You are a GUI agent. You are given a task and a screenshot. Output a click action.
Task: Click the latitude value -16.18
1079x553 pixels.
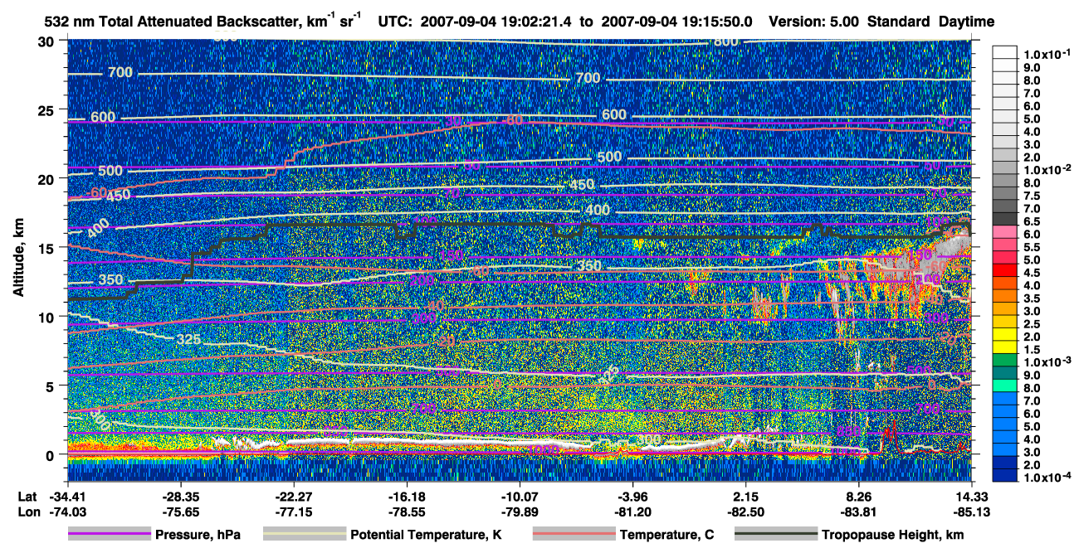pos(406,496)
